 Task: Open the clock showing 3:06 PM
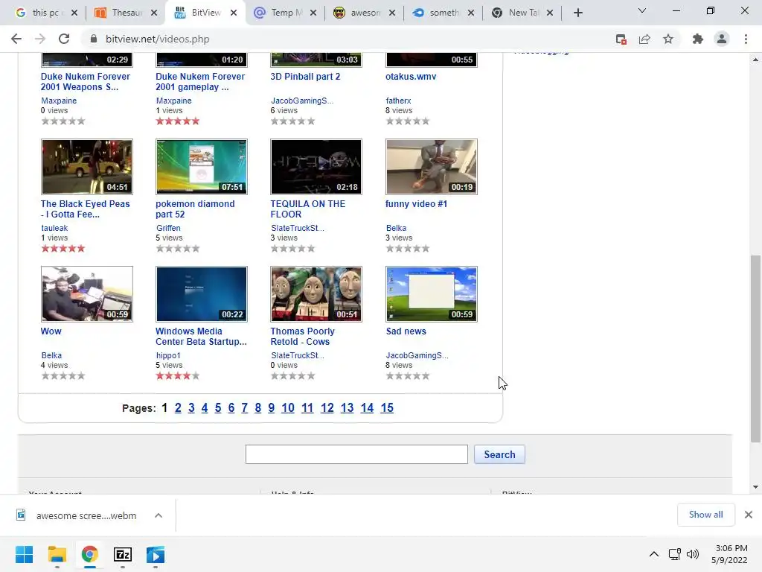click(x=729, y=554)
